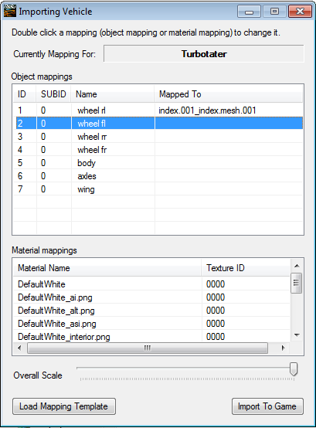Click the material list scroll down arrow

[x=297, y=335]
